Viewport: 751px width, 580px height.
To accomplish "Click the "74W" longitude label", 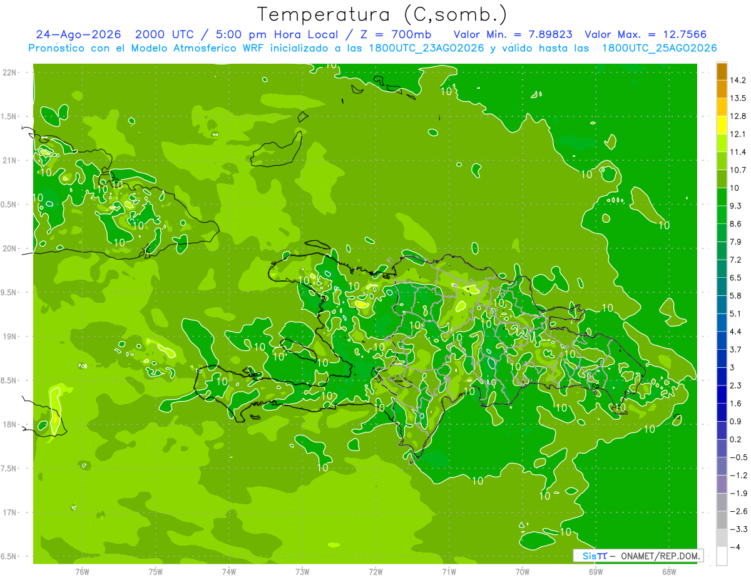I will [229, 571].
